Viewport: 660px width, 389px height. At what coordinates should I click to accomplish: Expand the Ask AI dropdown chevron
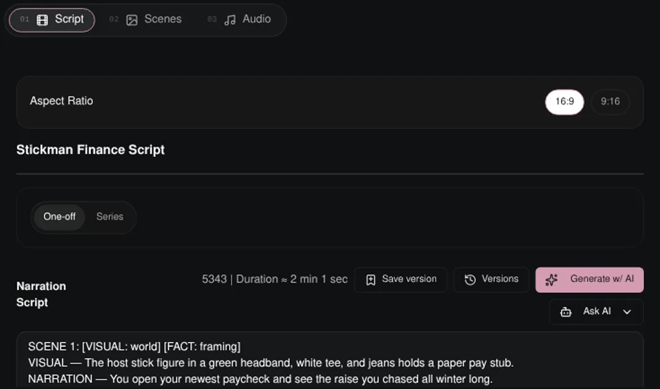tap(627, 312)
